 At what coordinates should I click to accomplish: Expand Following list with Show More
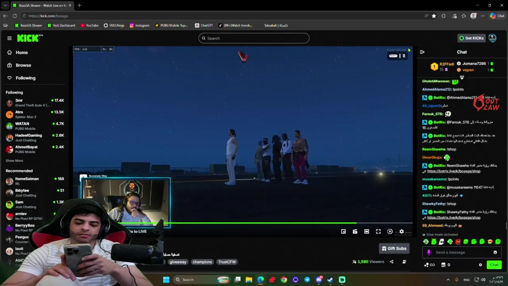click(14, 160)
